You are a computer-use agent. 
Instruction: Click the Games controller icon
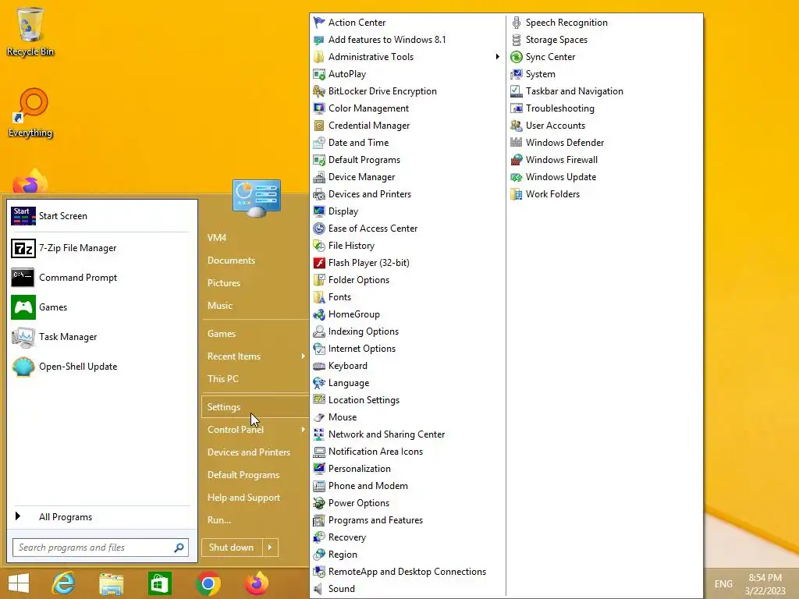point(23,307)
